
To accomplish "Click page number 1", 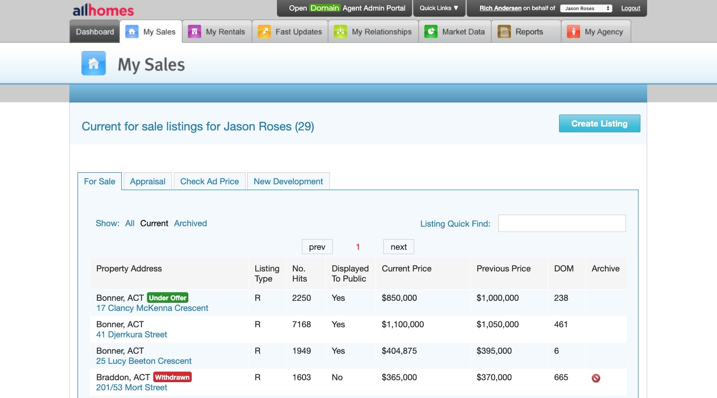I will tap(358, 247).
